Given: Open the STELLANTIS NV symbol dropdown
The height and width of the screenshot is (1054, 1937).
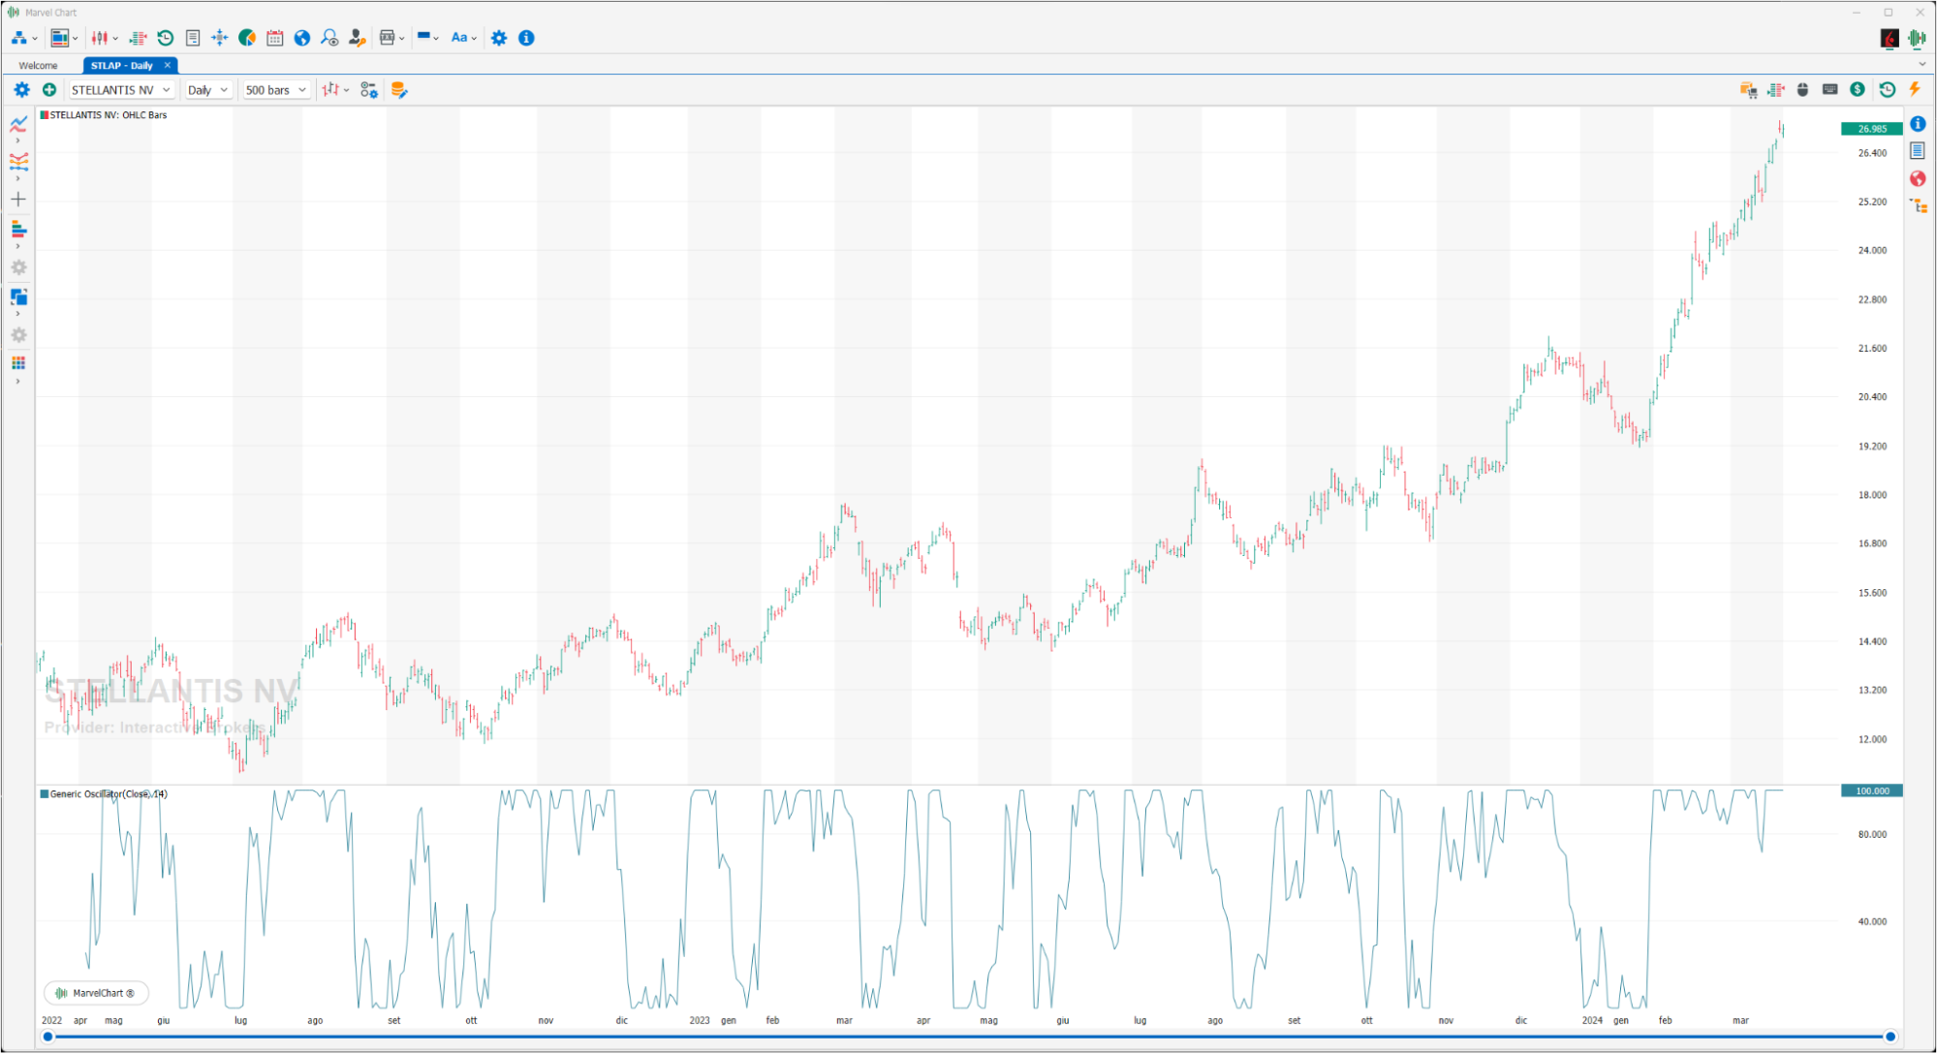Looking at the screenshot, I should click(121, 90).
